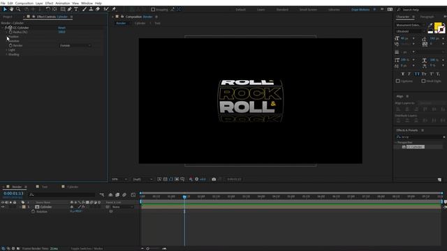Enable the Snapping checkbox

(x=153, y=9)
